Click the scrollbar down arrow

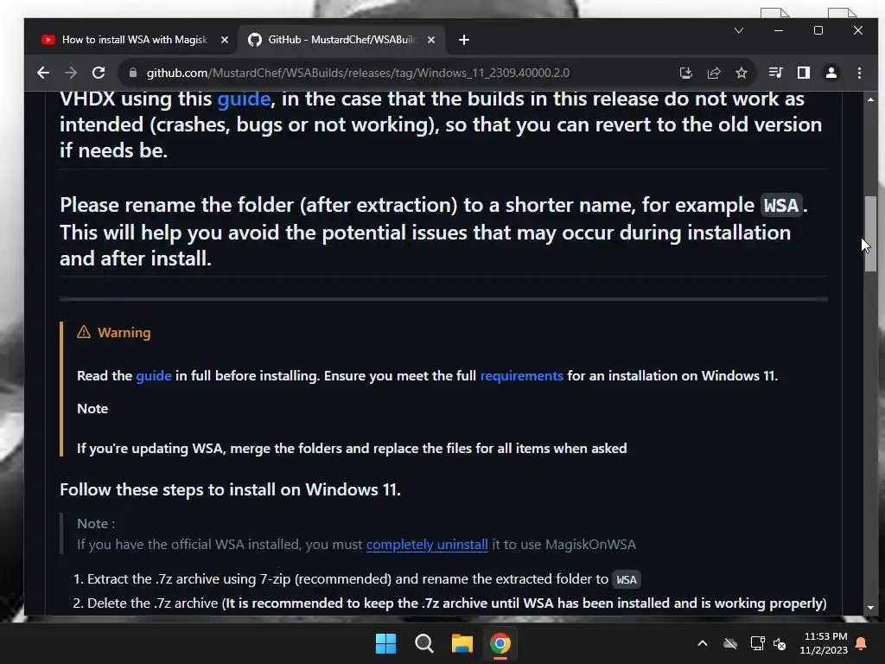[x=870, y=608]
